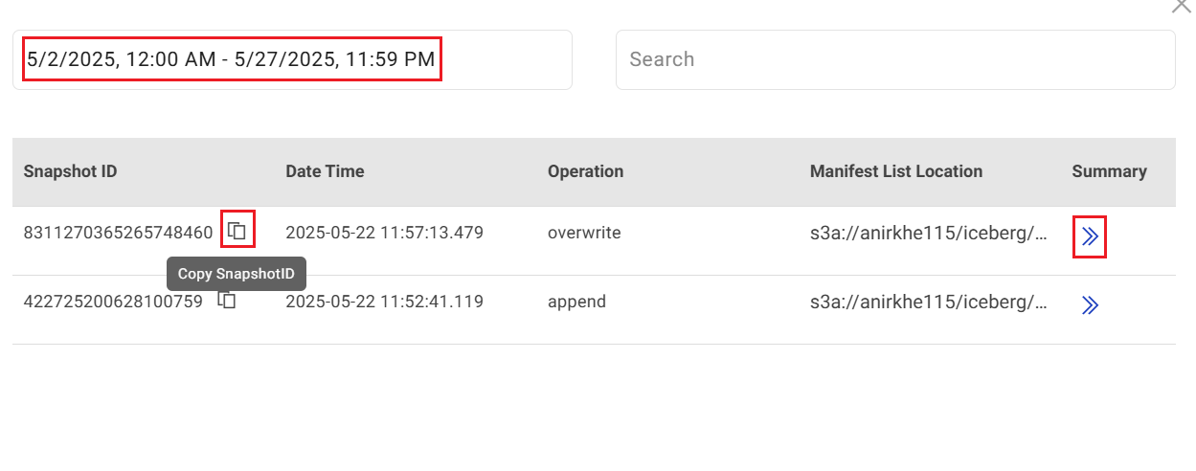Click the Manifest List Location header

(895, 171)
